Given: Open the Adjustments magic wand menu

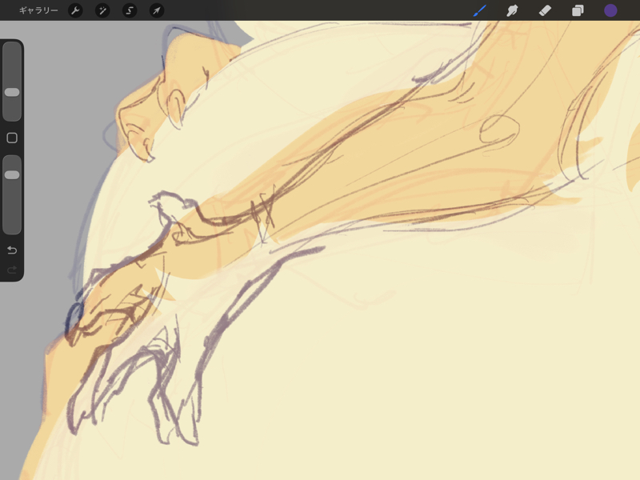Looking at the screenshot, I should tap(102, 10).
